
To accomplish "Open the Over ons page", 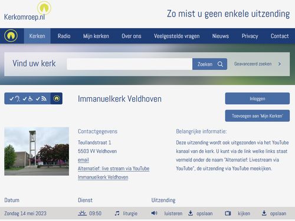I will [132, 36].
